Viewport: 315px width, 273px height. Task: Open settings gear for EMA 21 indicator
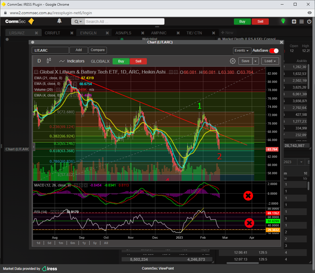72,78
